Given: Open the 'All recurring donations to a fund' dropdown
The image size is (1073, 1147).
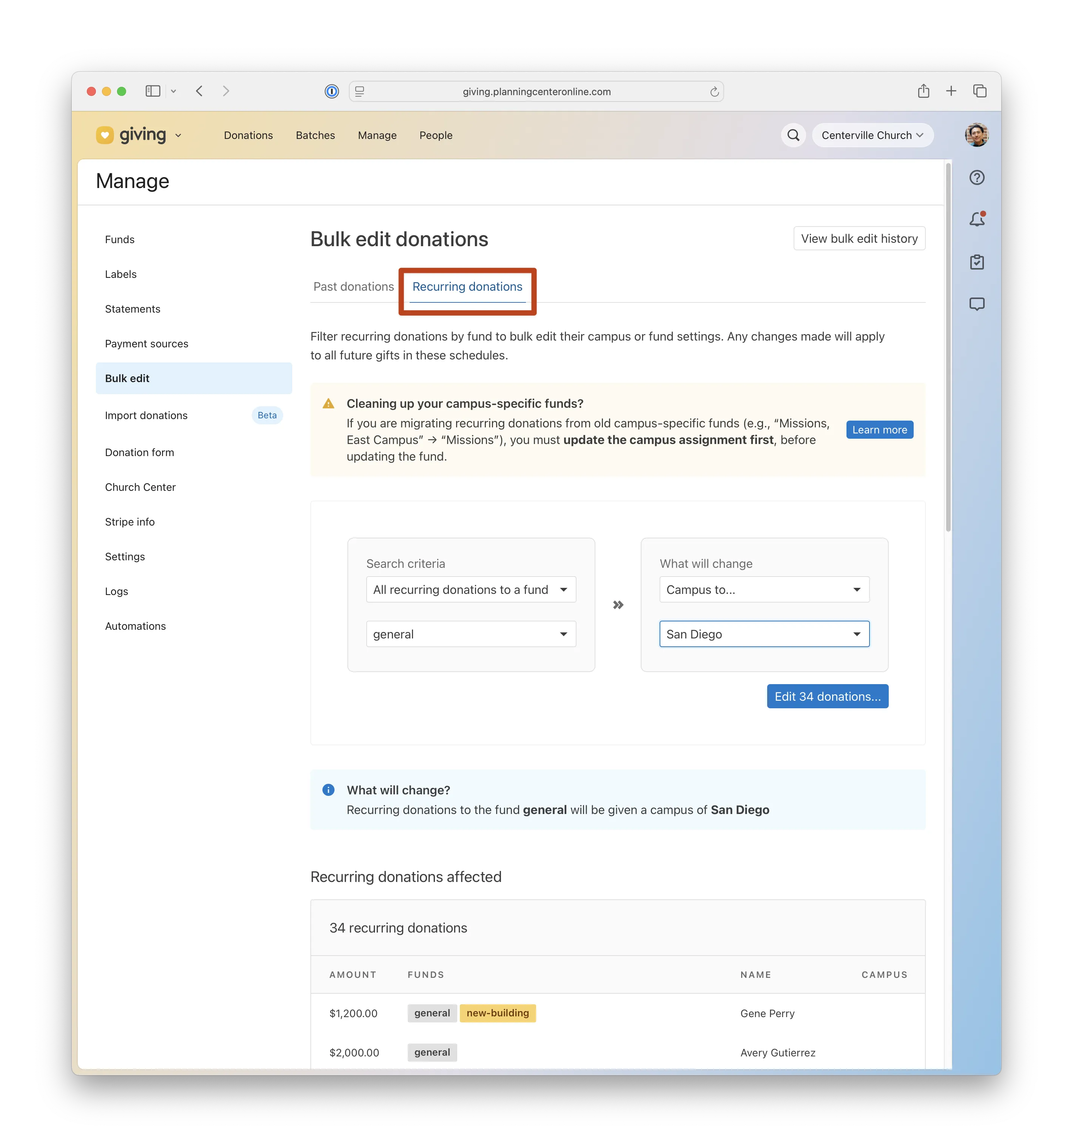Looking at the screenshot, I should point(471,590).
